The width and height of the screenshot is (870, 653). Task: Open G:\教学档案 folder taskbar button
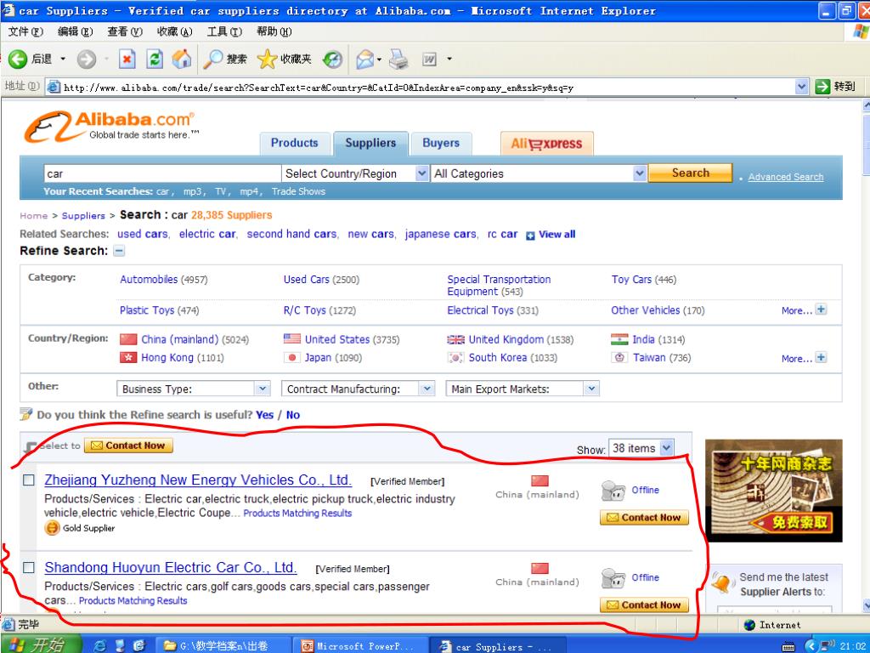[x=222, y=646]
